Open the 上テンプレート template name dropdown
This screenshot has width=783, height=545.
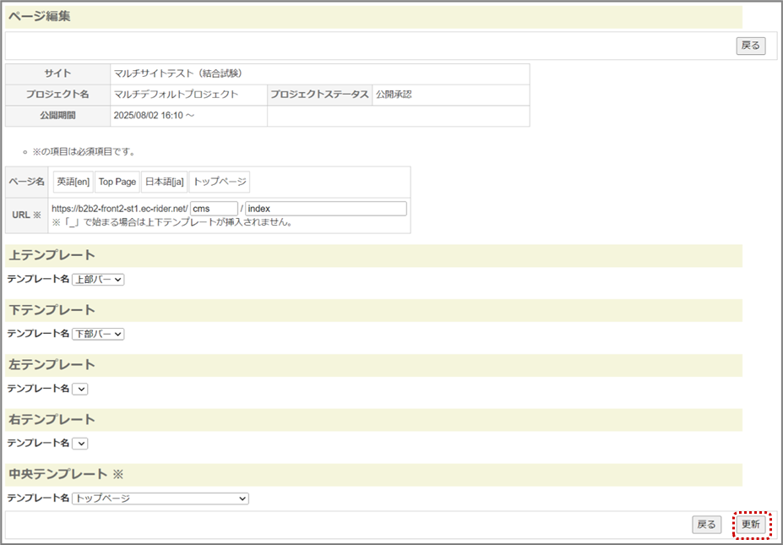98,279
